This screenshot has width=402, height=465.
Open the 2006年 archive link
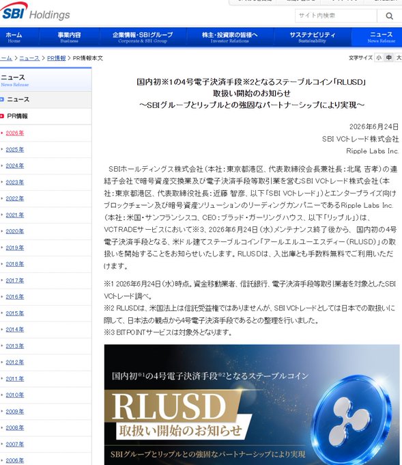click(x=15, y=460)
